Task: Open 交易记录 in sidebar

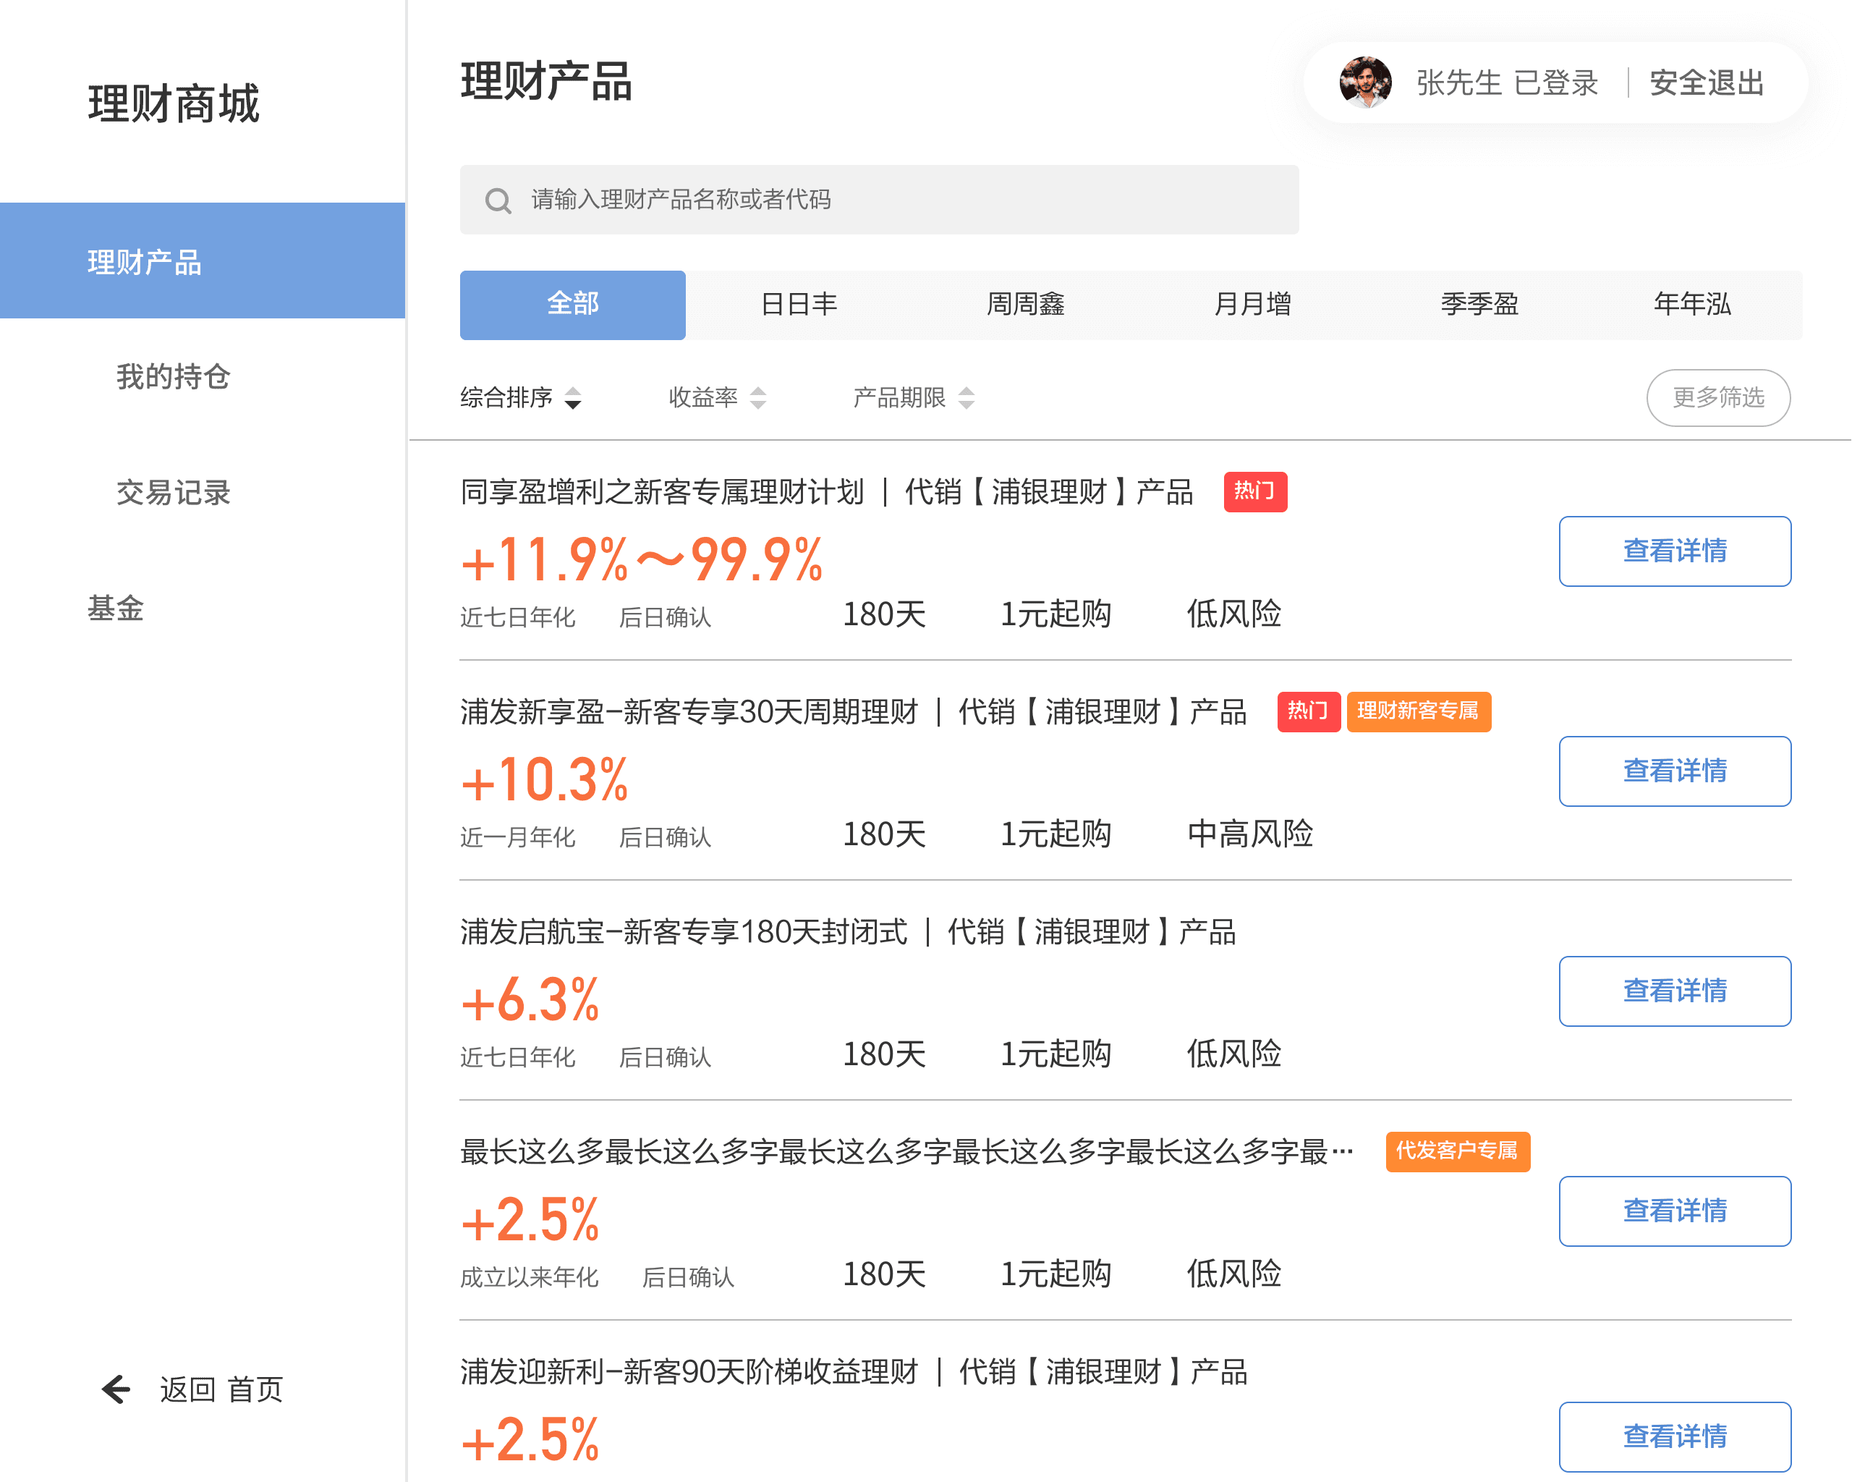Action: tap(173, 492)
